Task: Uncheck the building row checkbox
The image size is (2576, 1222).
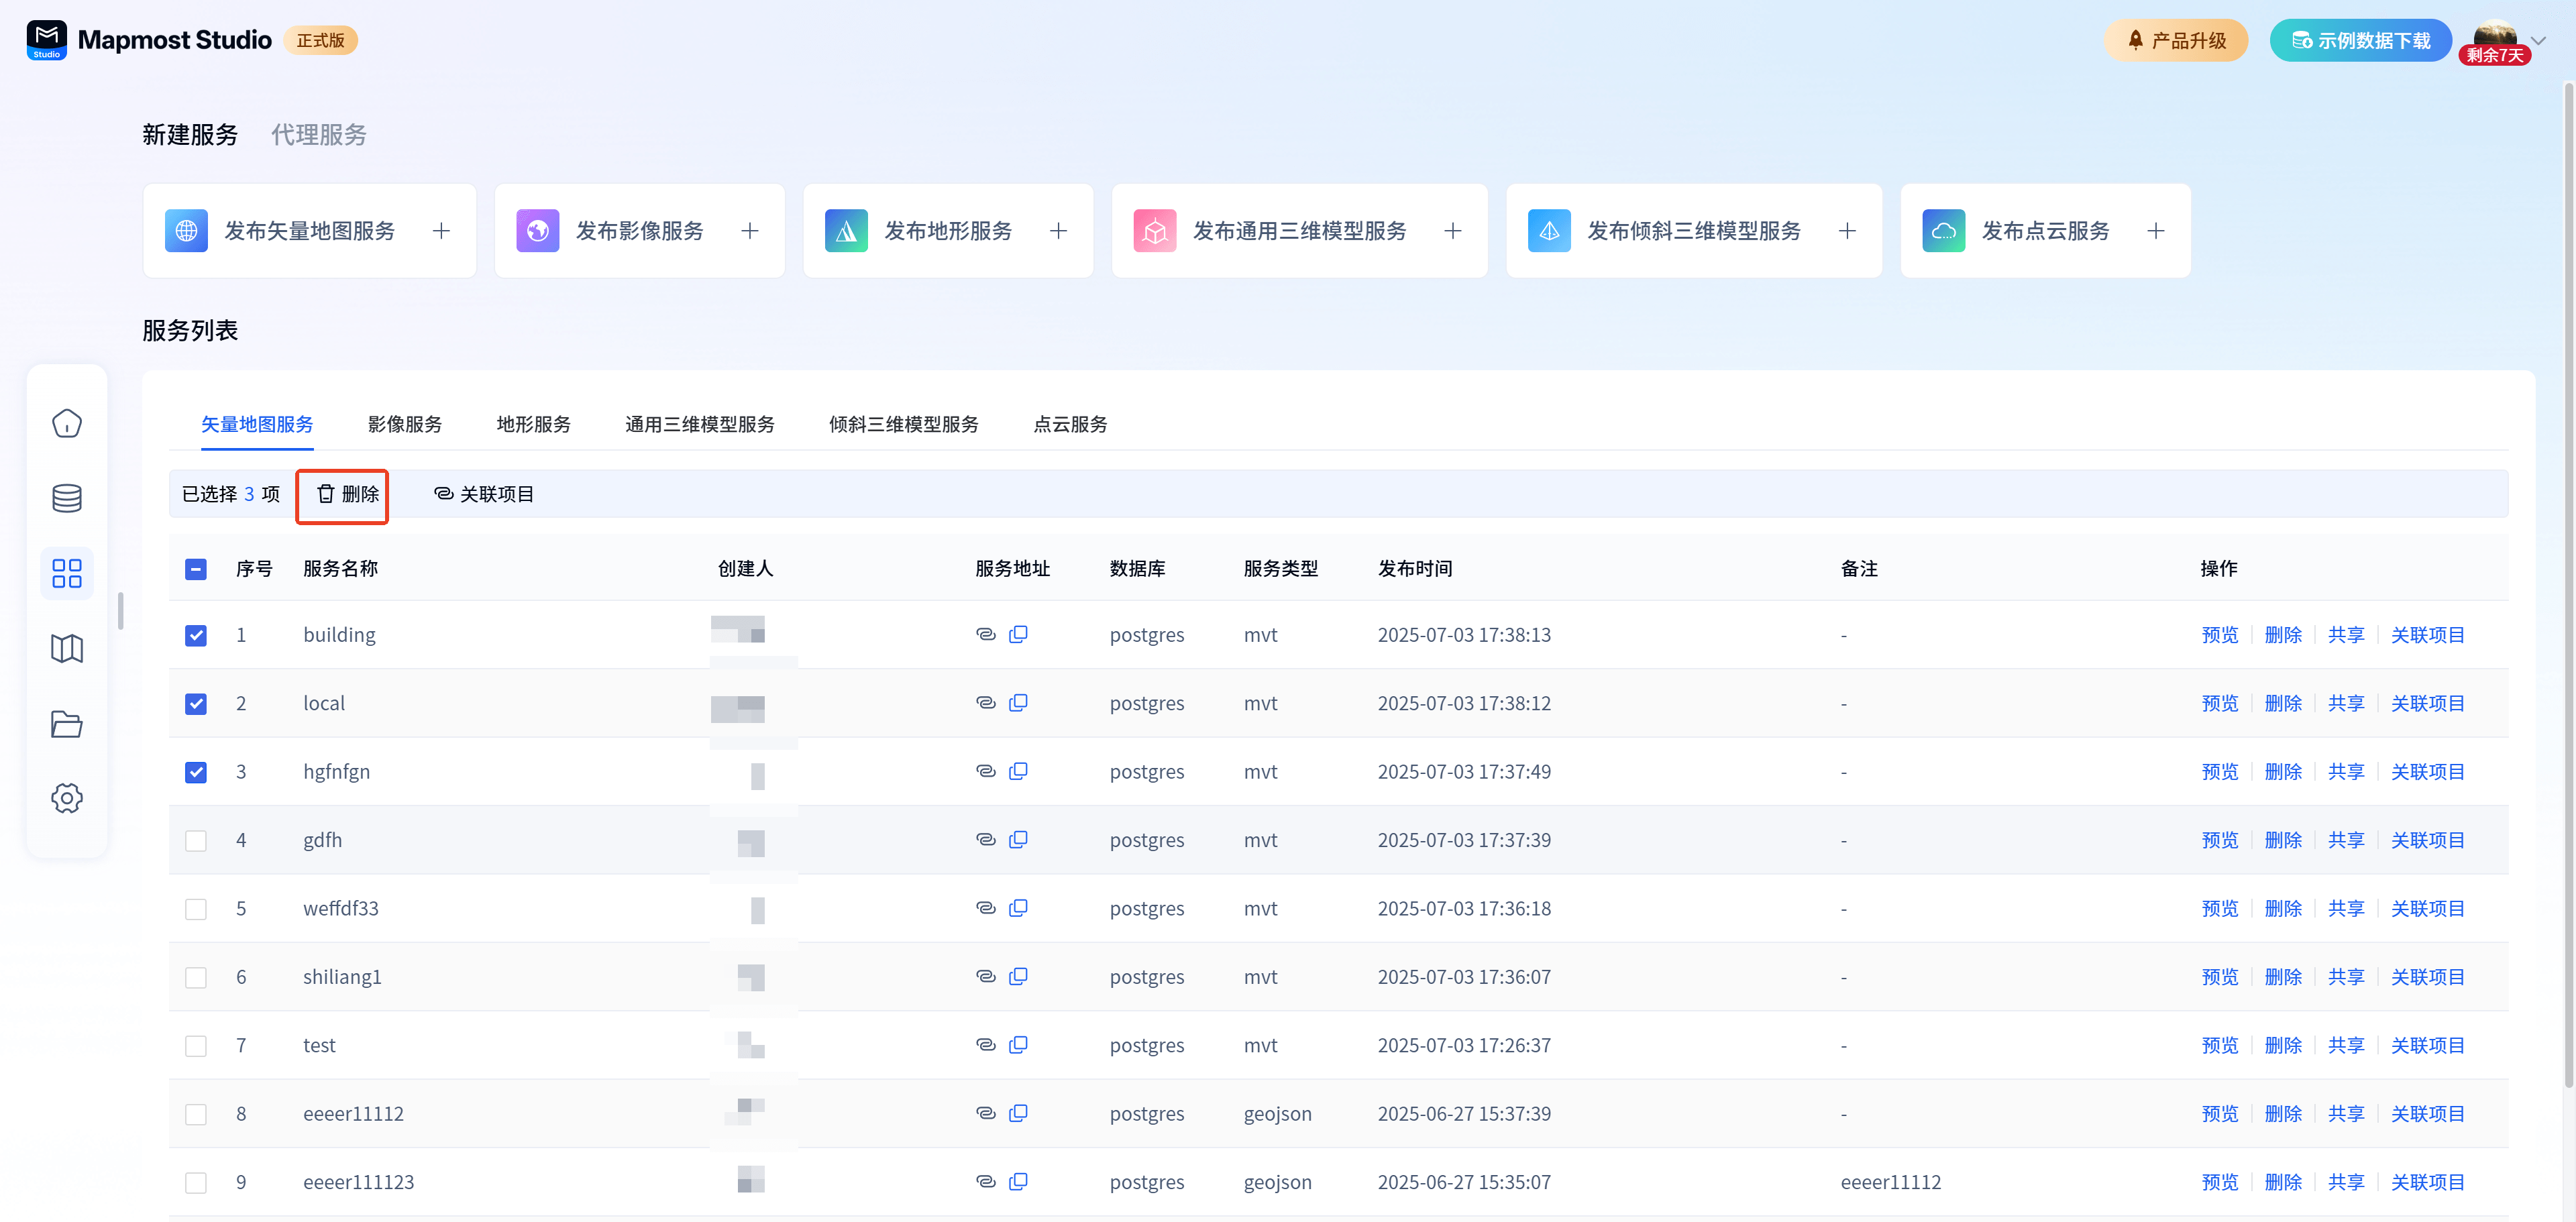Action: click(x=196, y=635)
